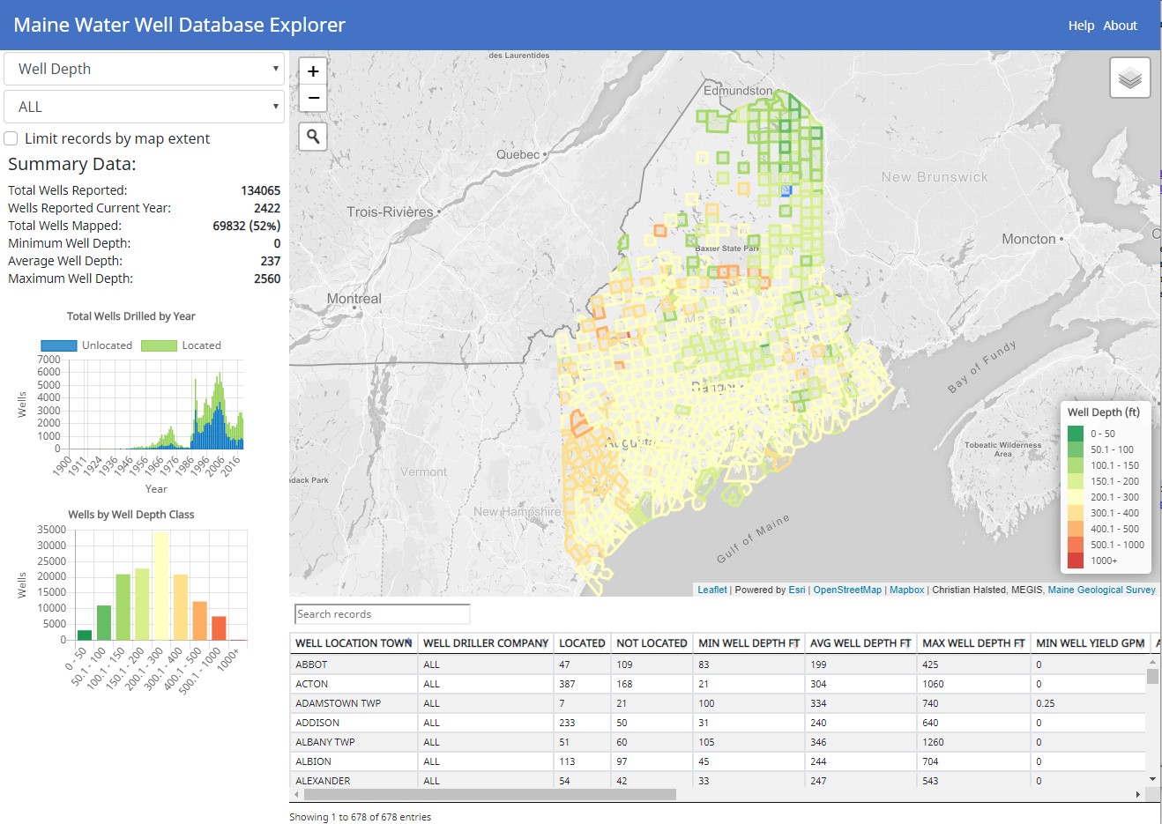Viewport: 1162px width, 824px height.
Task: Sort by Avg Well Depth FT column
Action: (860, 643)
